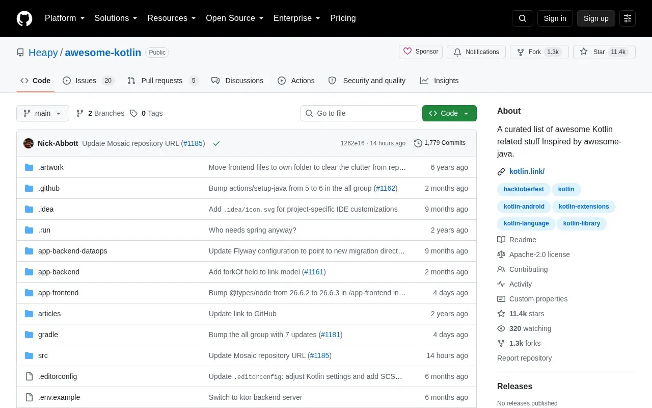Click the .editorconfig file icon
Image resolution: width=652 pixels, height=408 pixels.
pos(29,376)
